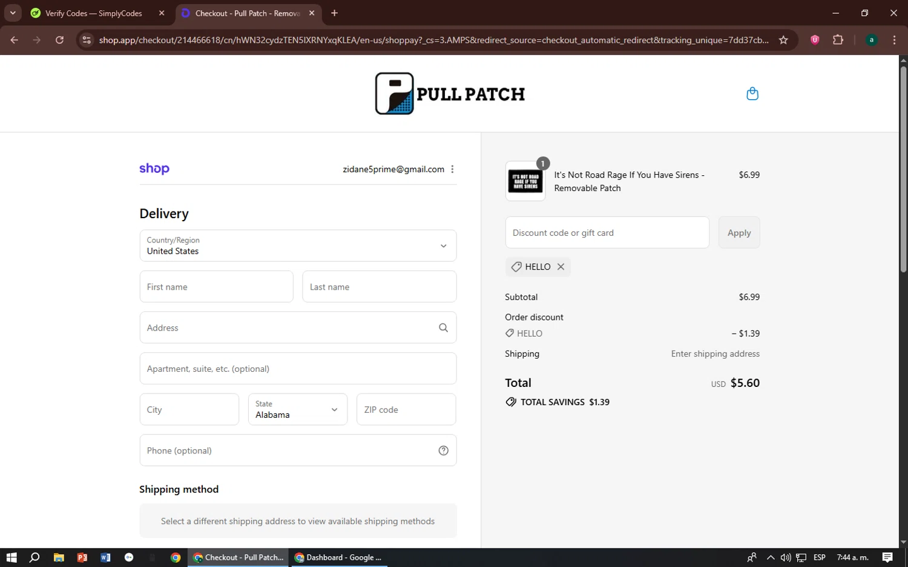Open Windows taskbar search

pos(35,557)
